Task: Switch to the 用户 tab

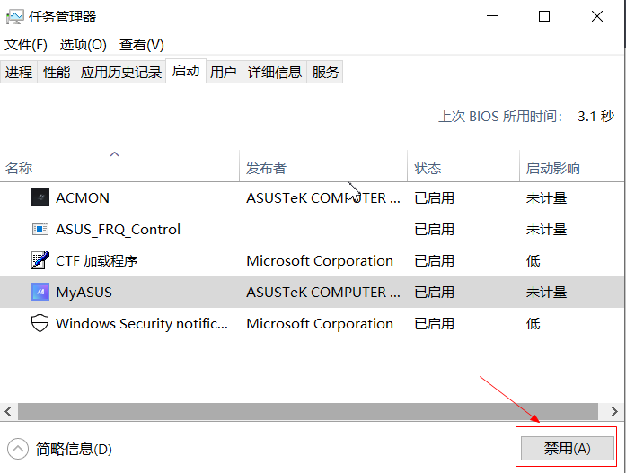Action: click(x=224, y=72)
